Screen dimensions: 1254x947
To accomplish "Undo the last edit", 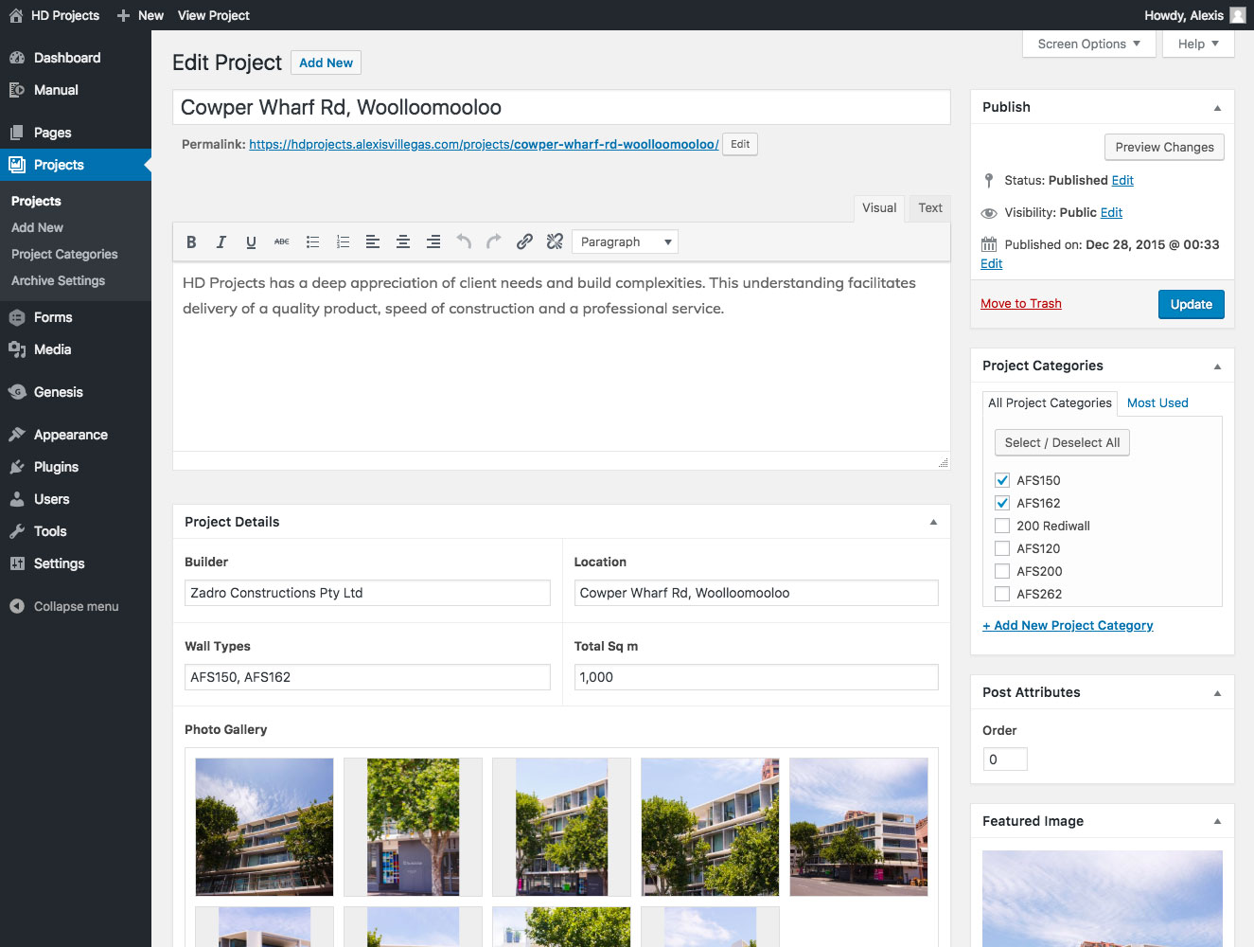I will (464, 242).
